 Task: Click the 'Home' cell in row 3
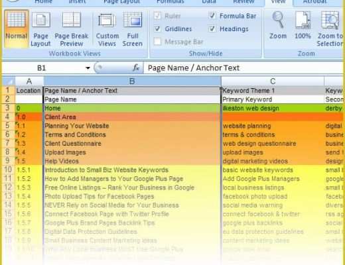132,108
